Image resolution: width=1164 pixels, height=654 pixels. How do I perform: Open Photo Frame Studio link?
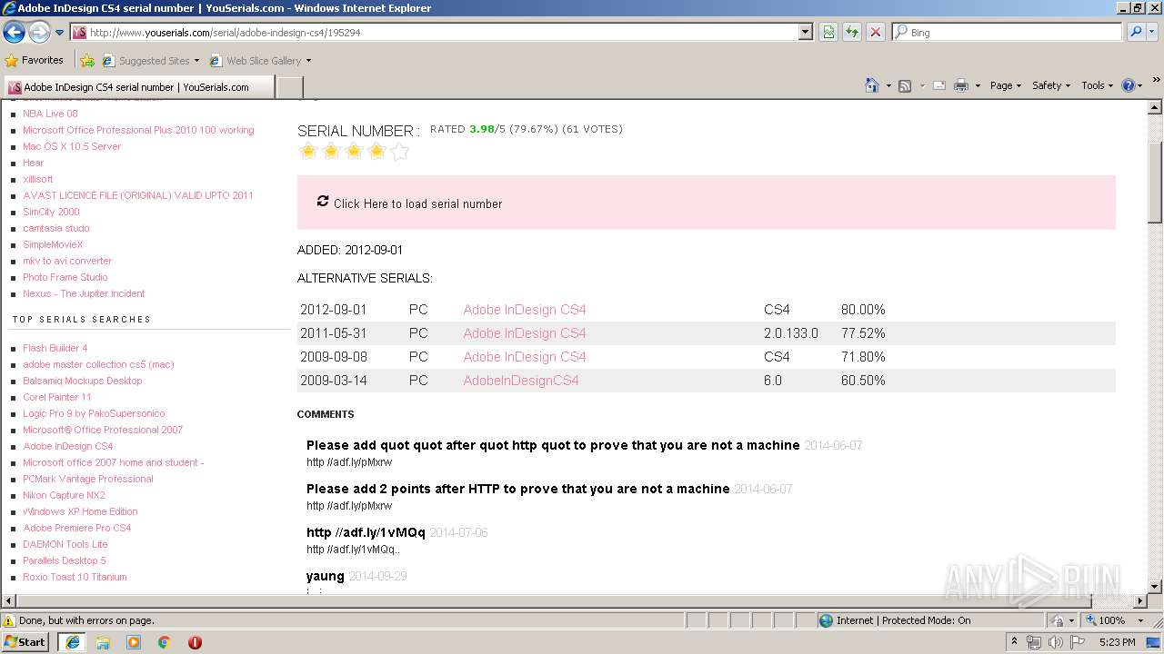click(65, 277)
